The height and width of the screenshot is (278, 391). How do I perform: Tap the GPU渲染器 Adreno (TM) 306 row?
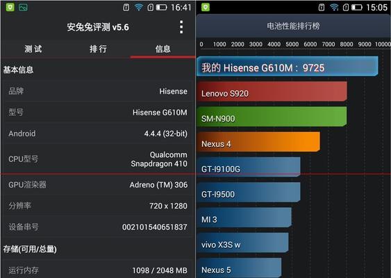click(98, 185)
